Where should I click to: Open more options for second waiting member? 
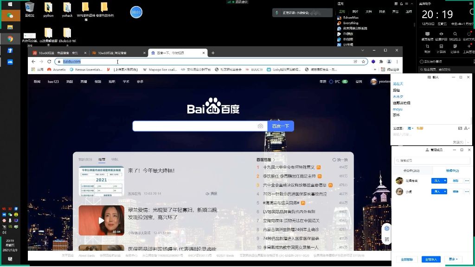click(x=467, y=191)
